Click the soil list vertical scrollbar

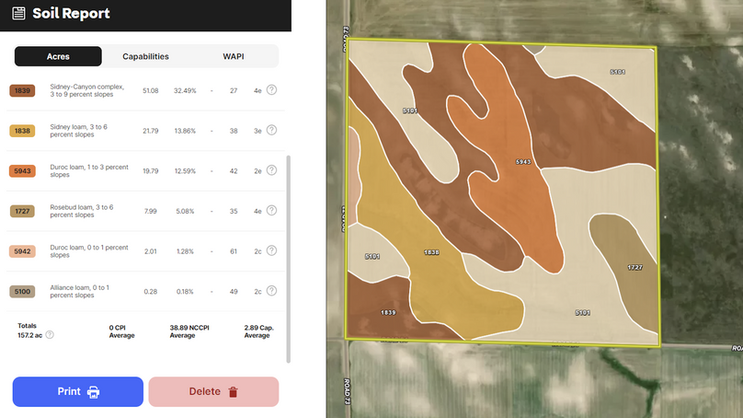click(289, 258)
